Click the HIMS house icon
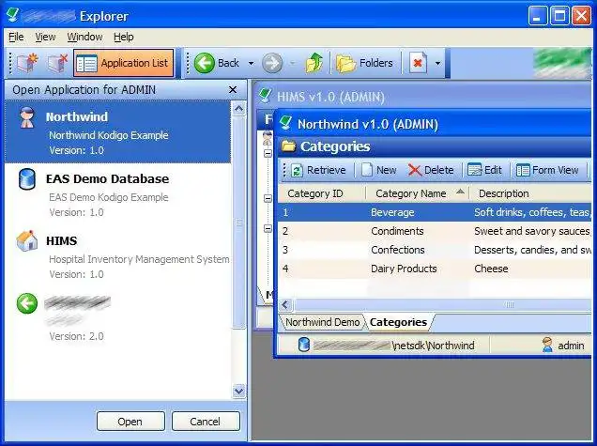The width and height of the screenshot is (597, 446). click(x=27, y=240)
